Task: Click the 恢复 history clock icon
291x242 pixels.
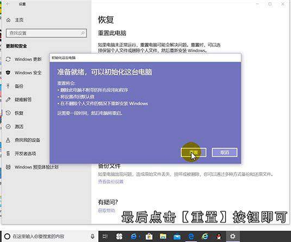Action: 8,113
